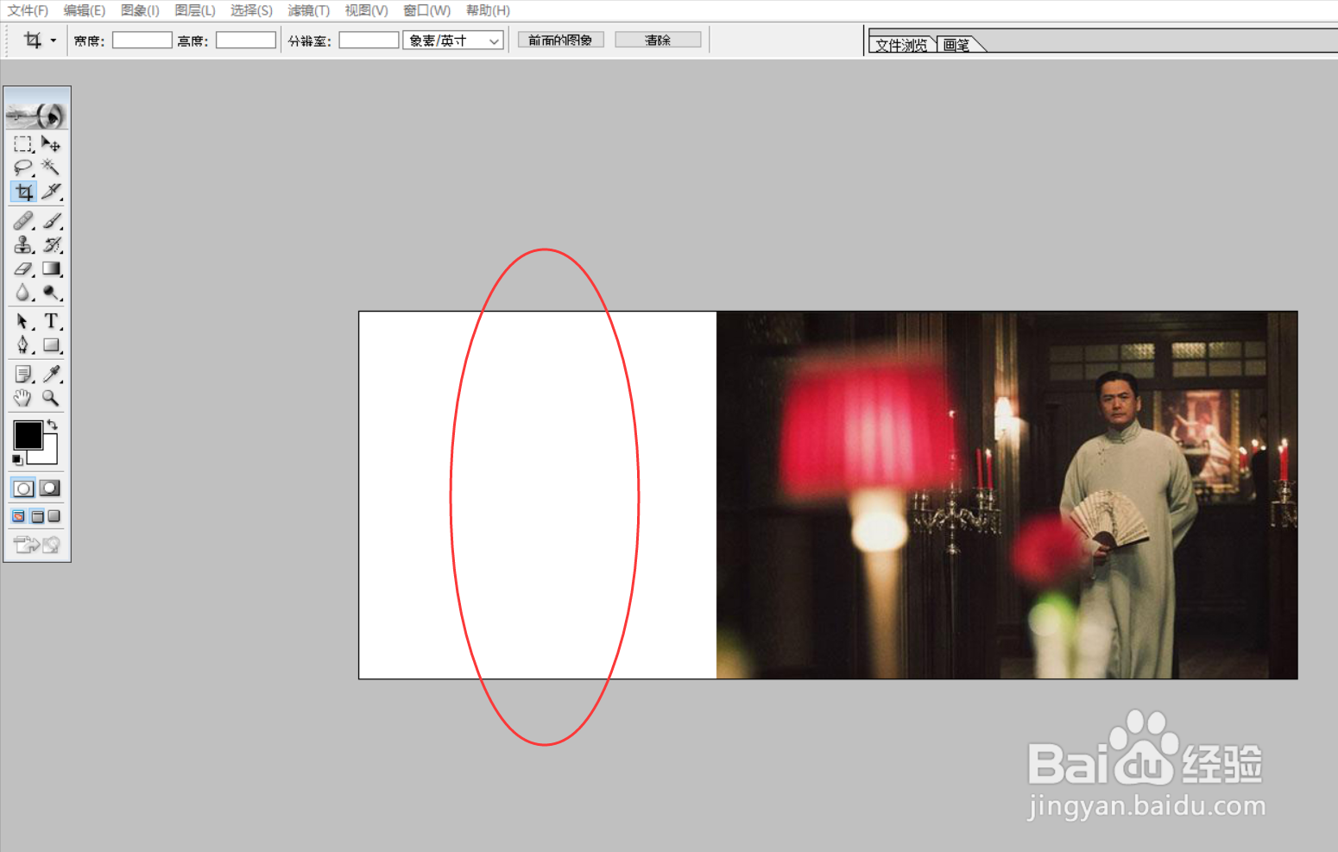Click the 分辨率 input field

point(369,41)
